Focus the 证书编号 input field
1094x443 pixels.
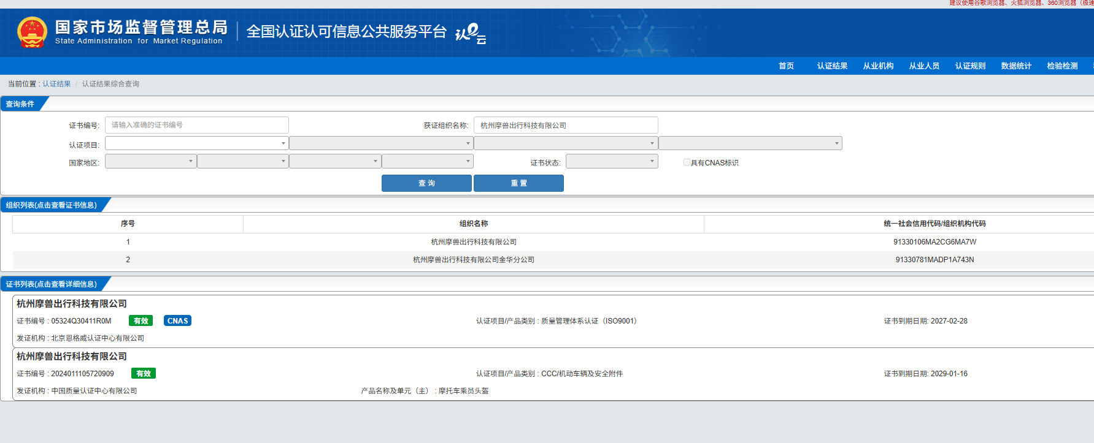pos(196,125)
